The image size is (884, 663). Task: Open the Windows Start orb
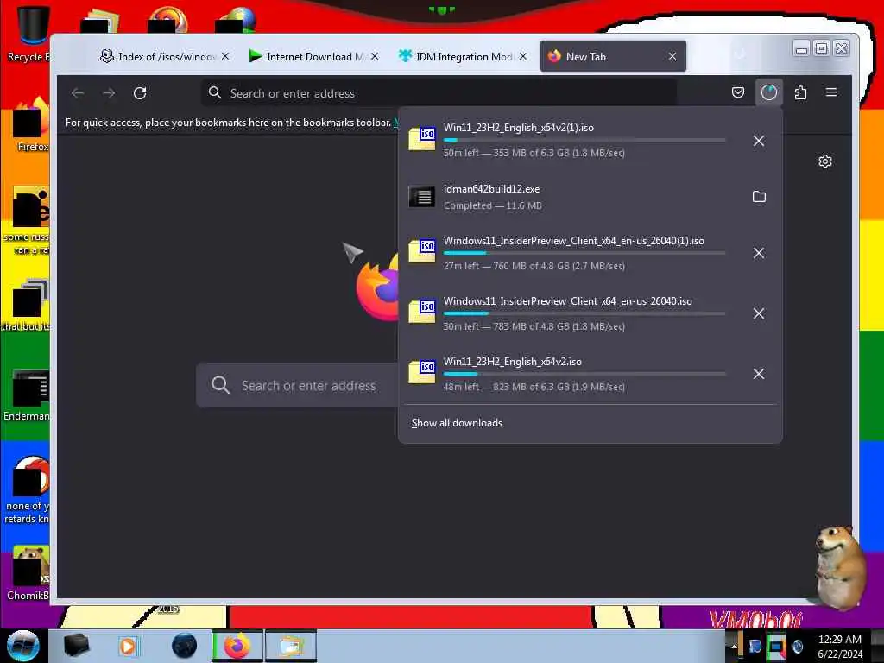point(23,646)
